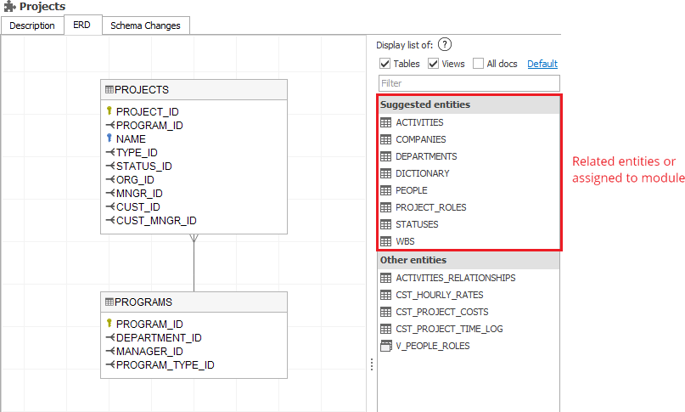Screen dimensions: 685x412
Task: Click the WBS table icon
Action: point(386,241)
